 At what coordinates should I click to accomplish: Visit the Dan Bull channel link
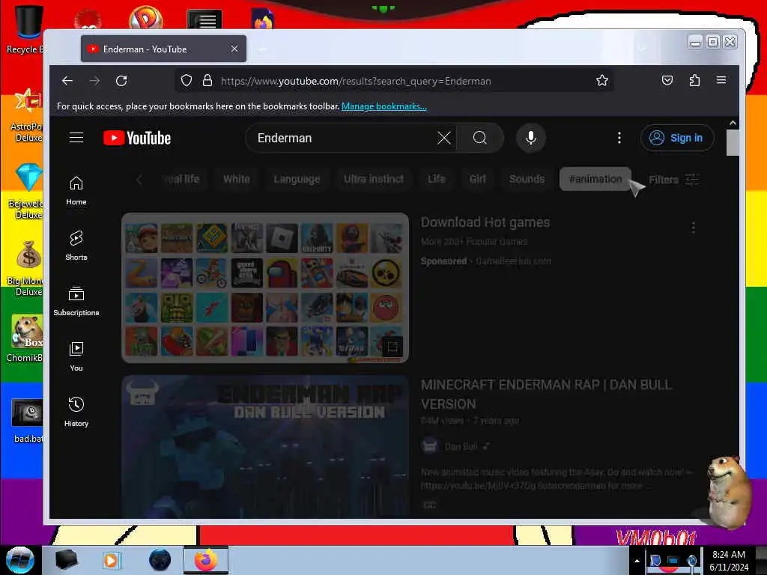(x=461, y=446)
